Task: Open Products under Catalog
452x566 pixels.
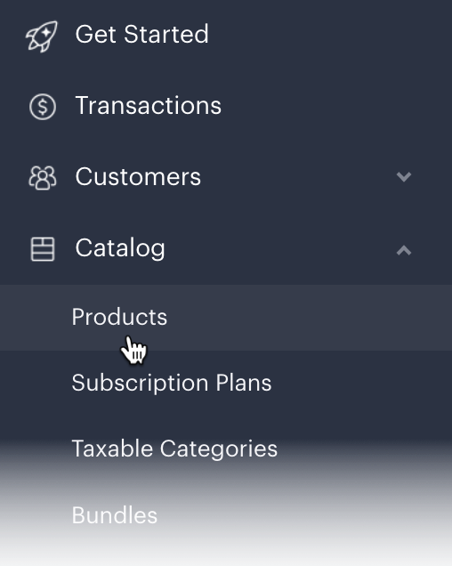Action: (119, 317)
